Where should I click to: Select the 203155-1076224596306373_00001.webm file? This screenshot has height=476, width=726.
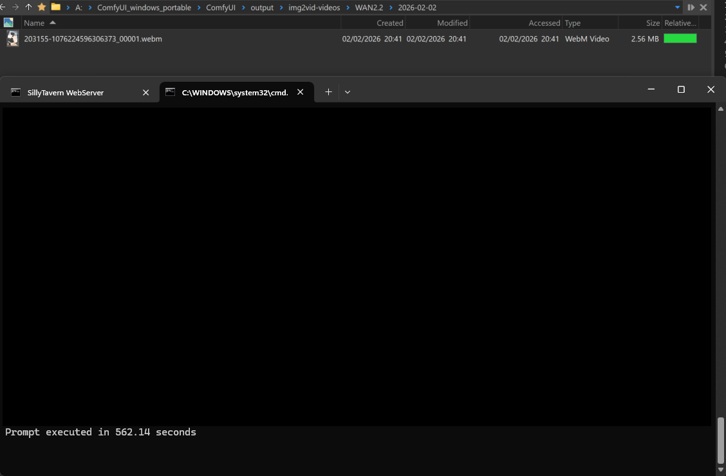click(93, 39)
